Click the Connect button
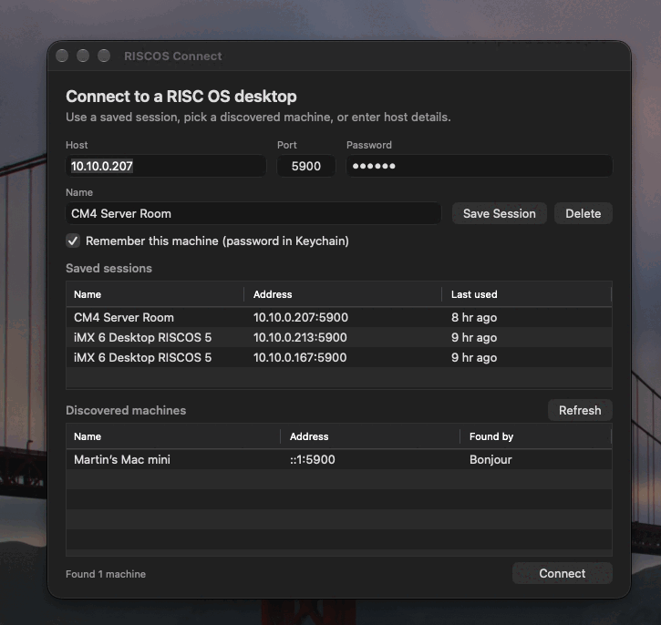The image size is (661, 625). point(563,573)
